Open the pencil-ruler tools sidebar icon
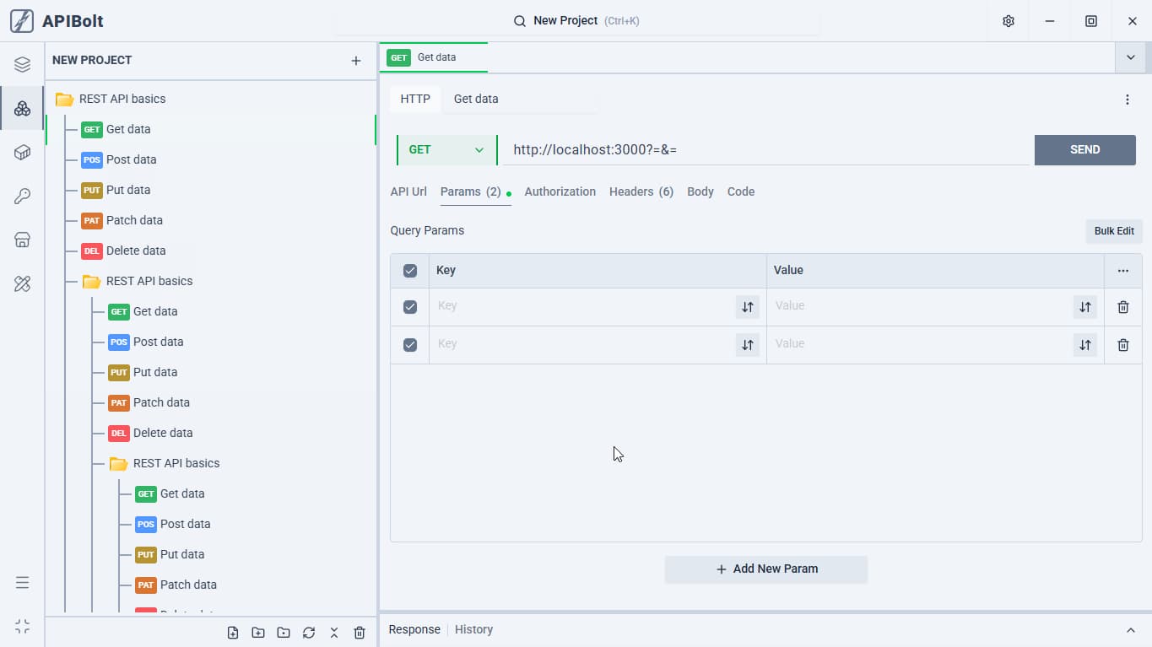This screenshot has height=647, width=1152. 22,284
